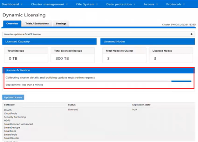This screenshot has height=142, width=198.
Task: Switch to the Overview tab
Action: pyautogui.click(x=12, y=24)
